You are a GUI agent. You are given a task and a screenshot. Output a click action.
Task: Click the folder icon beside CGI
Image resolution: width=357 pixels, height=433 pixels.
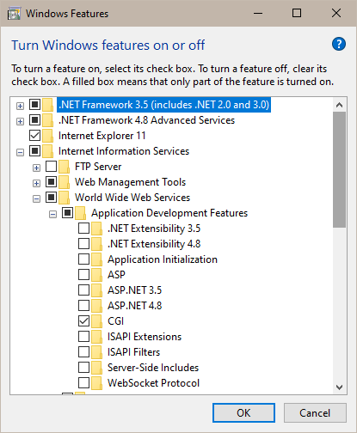tap(96, 321)
